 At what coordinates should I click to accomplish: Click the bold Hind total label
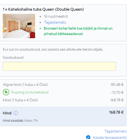(7, 113)
